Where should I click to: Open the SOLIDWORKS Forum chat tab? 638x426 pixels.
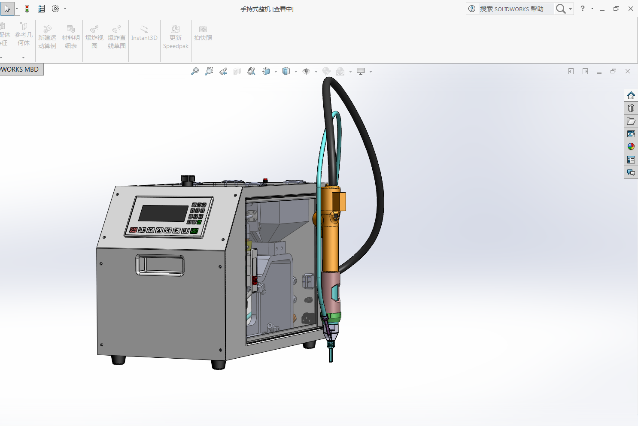[631, 172]
